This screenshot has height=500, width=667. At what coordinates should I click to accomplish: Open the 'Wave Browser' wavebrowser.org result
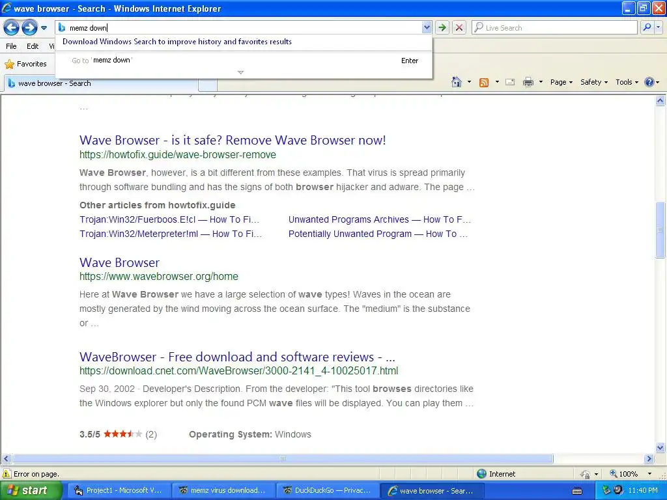pyautogui.click(x=119, y=262)
